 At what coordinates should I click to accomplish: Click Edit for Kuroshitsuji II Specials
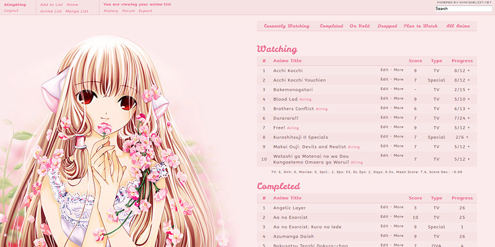click(x=384, y=136)
